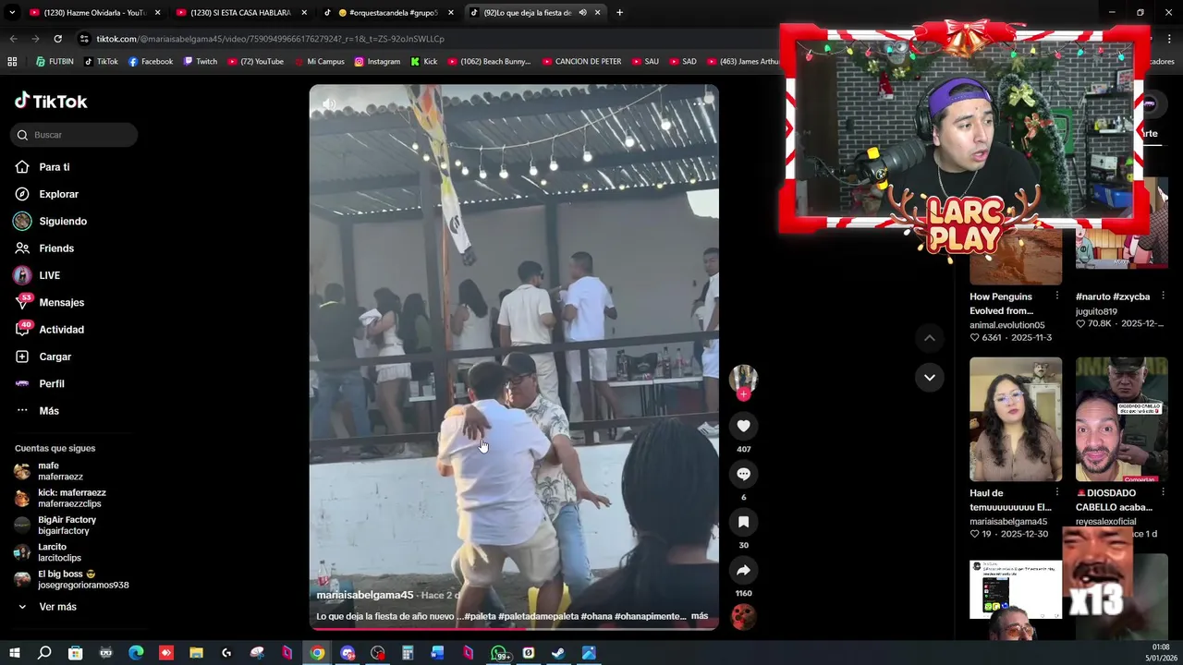Open Windows taskbar search

tap(44, 653)
